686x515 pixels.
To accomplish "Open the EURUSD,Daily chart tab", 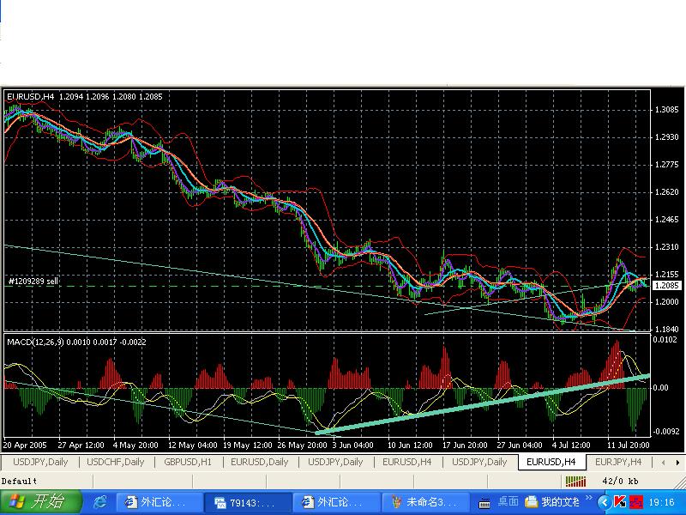I will pos(260,462).
